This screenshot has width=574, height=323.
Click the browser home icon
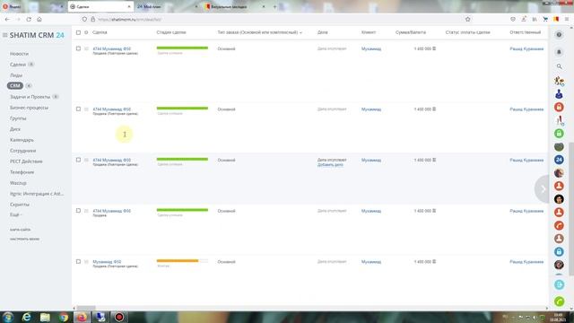point(39,19)
